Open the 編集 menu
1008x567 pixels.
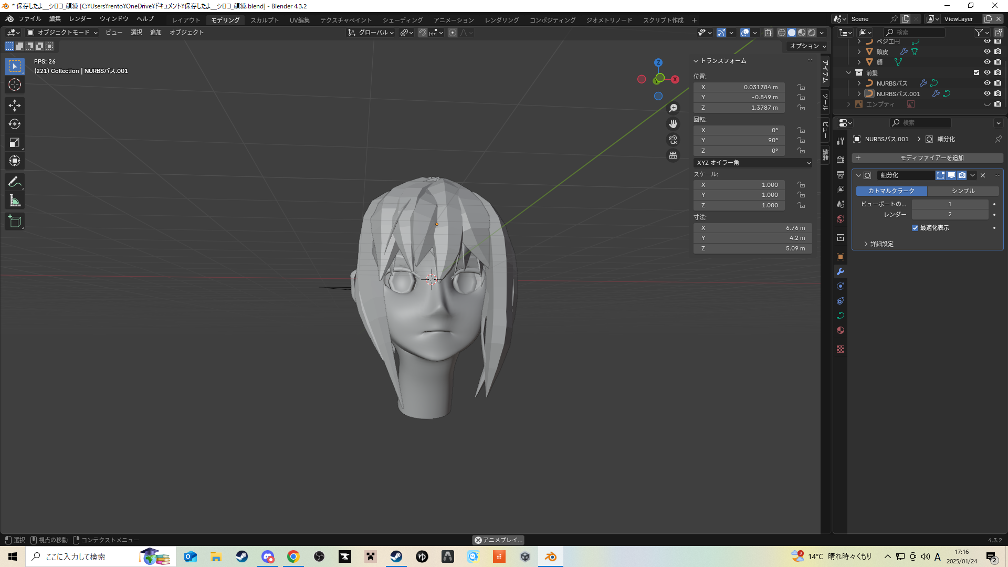tap(55, 19)
